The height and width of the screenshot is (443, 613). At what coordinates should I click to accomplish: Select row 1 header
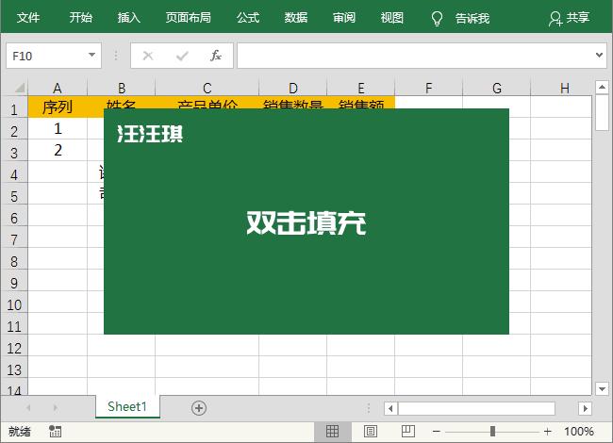click(x=14, y=109)
